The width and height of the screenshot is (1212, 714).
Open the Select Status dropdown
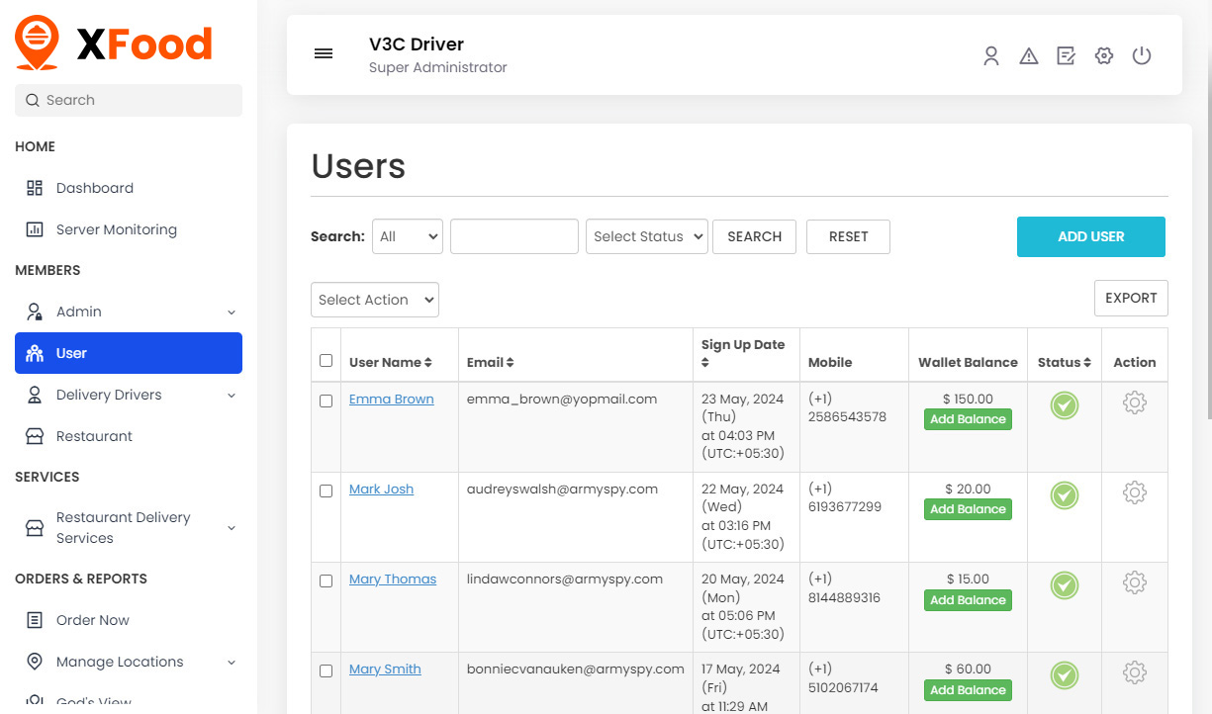point(646,236)
